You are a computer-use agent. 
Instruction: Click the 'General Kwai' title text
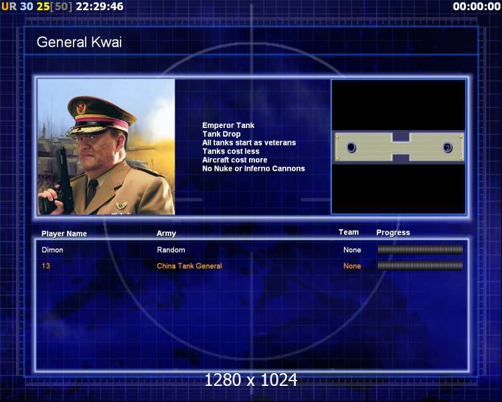pyautogui.click(x=79, y=42)
